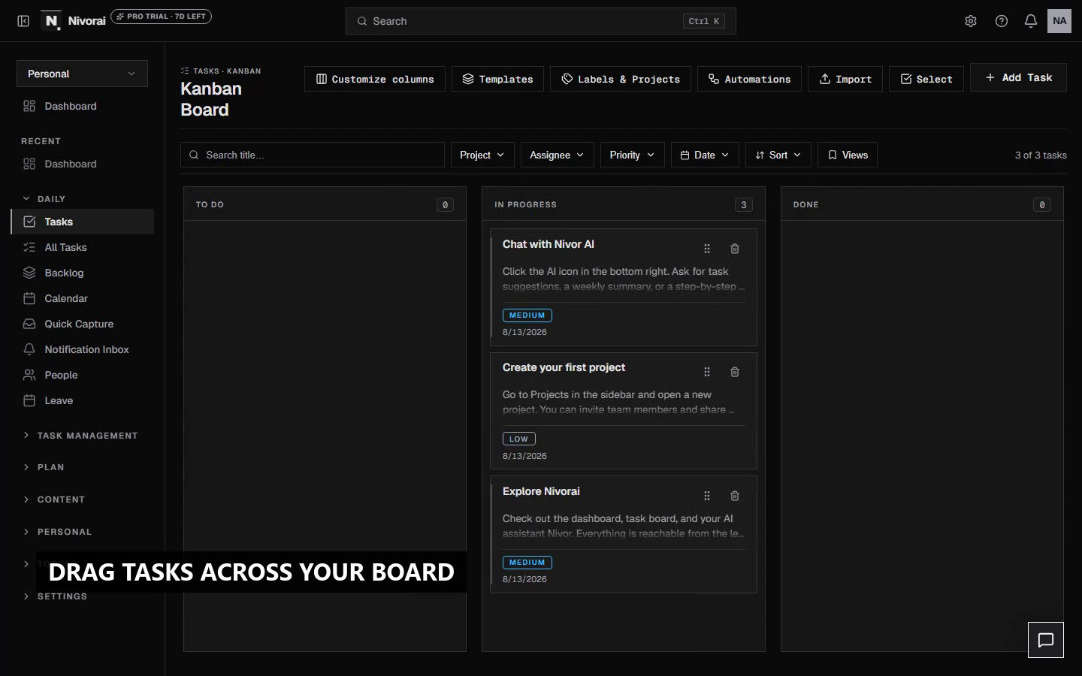Screen dimensions: 1082x676
Task: Open the Chat with Nivor AI card title
Action: [549, 244]
